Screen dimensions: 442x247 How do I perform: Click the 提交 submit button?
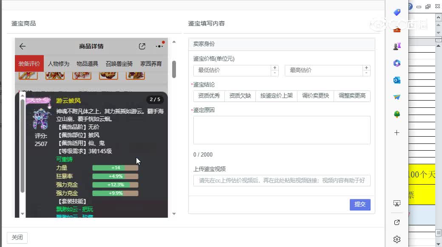coord(360,205)
